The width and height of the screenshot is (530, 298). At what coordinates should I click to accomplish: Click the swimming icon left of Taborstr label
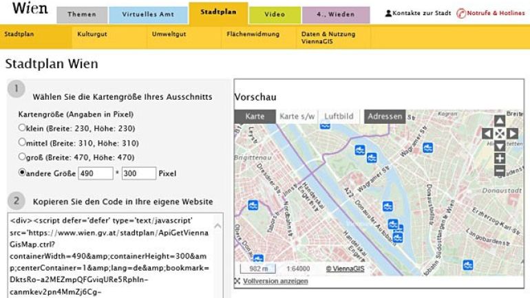[253, 205]
